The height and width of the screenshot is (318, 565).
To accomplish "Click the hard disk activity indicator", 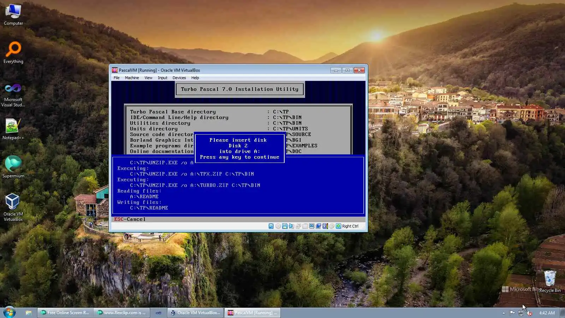I will click(x=271, y=226).
